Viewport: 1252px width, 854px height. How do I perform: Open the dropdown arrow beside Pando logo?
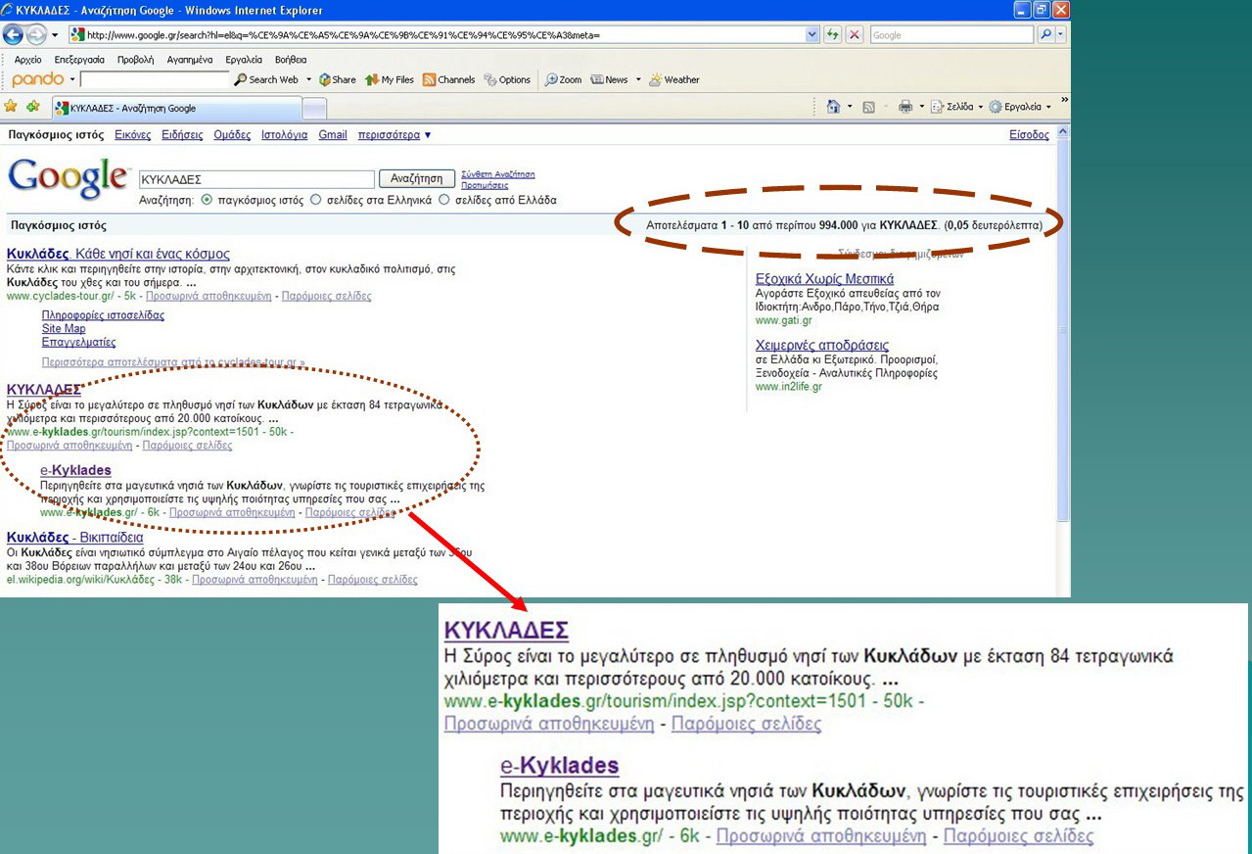coord(72,79)
